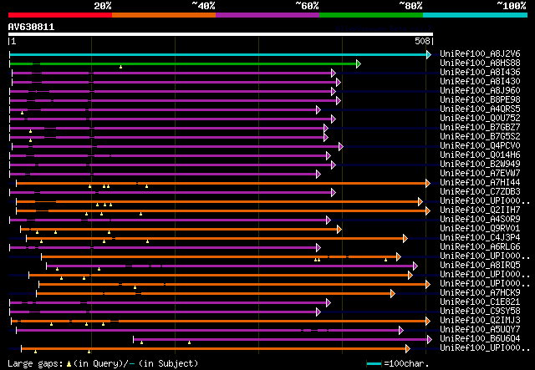Image resolution: width=535 pixels, height=370 pixels.
Task: Open the UniRef100_A8J960 subject label
Action: click(x=480, y=91)
